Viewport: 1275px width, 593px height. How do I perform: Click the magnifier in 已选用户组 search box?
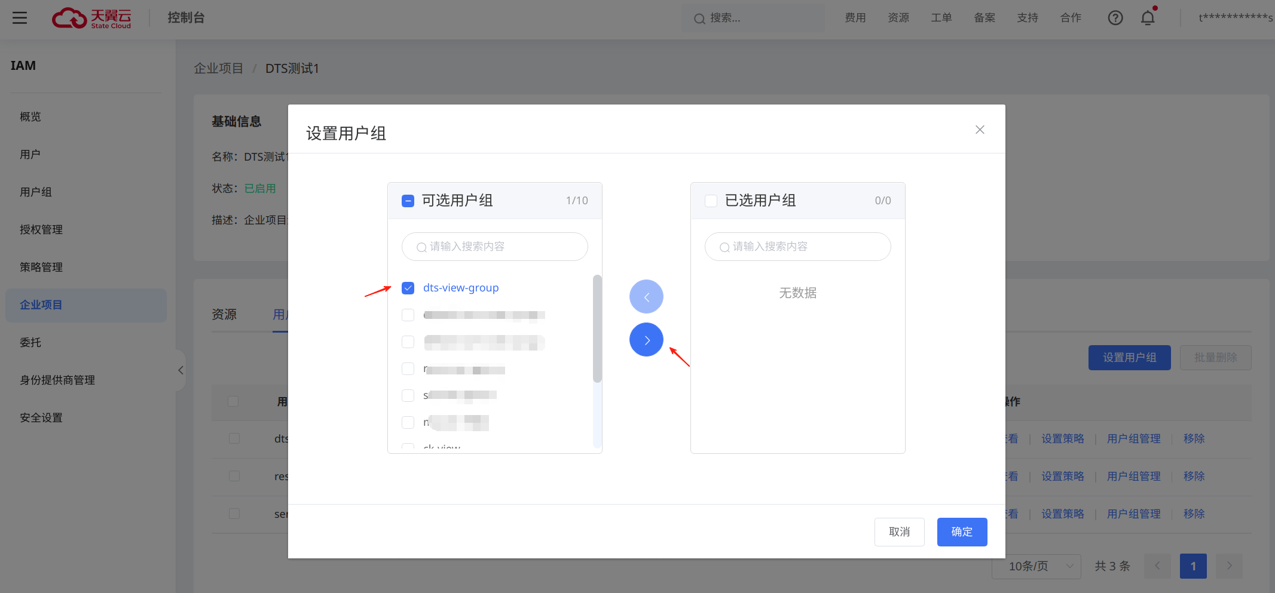(x=724, y=247)
